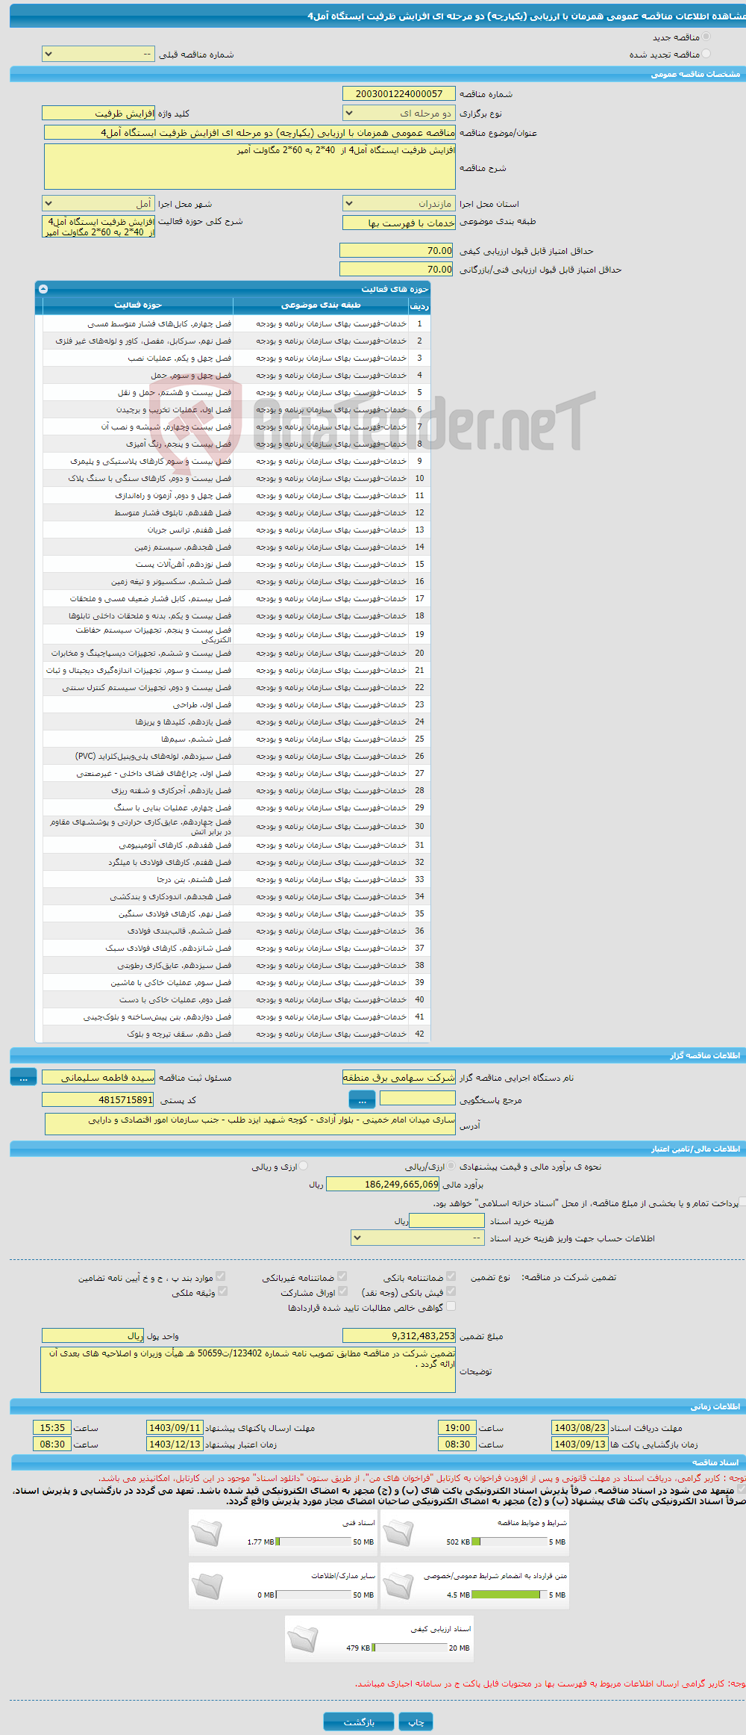The width and height of the screenshot is (746, 1735).
Task: Click the کد پستی field
Action: point(98,1099)
